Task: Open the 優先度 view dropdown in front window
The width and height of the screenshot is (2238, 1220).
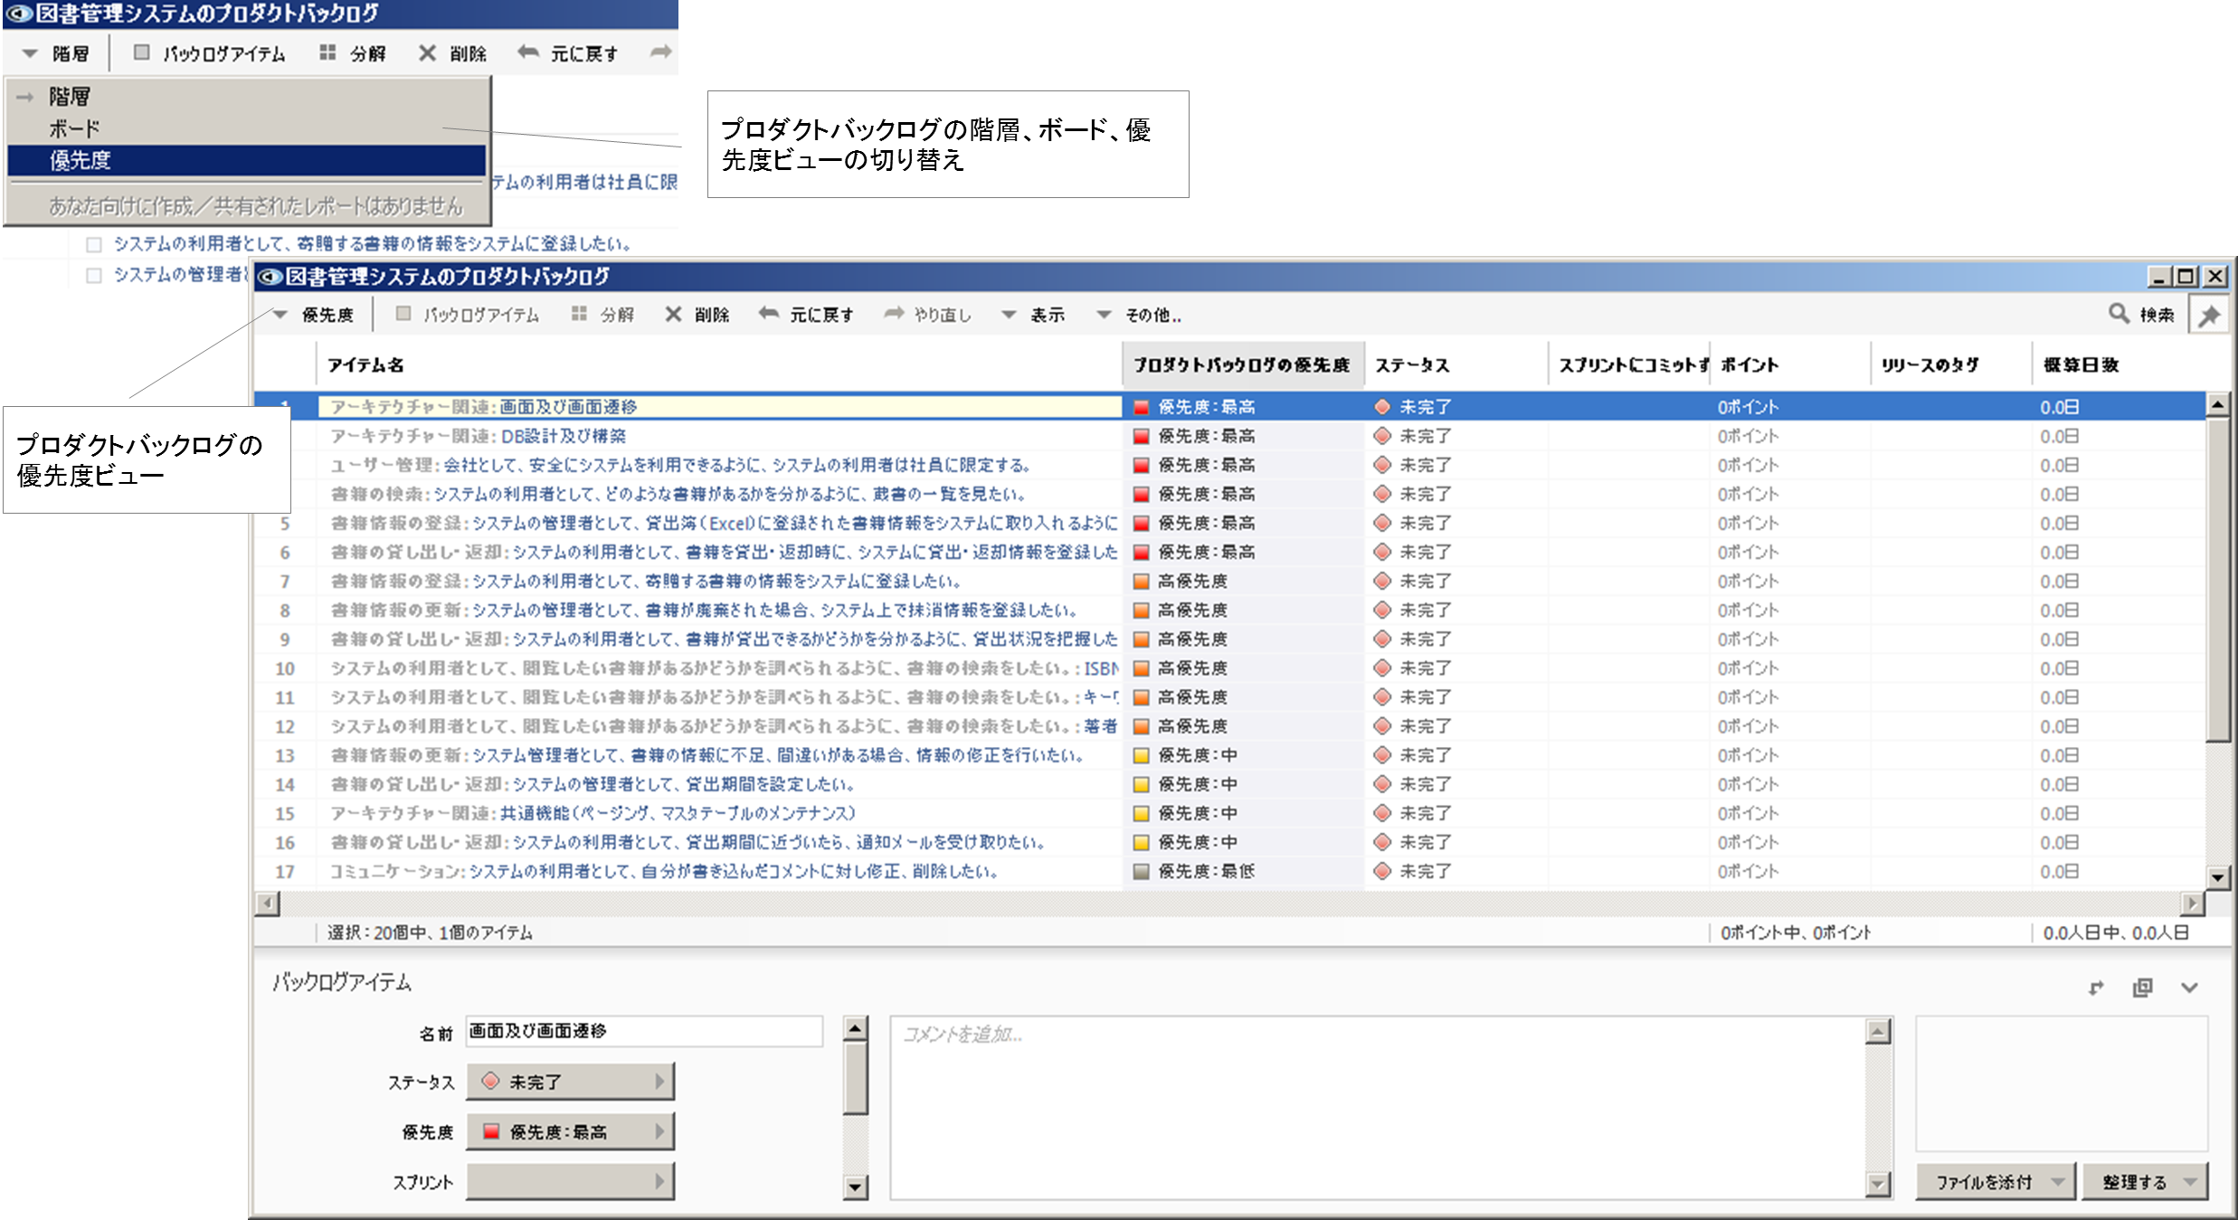Action: point(314,315)
